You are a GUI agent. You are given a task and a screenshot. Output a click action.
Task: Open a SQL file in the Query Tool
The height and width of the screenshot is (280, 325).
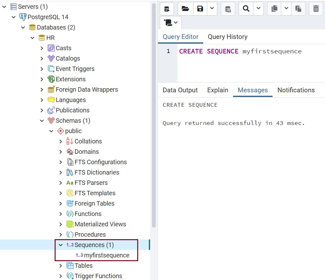point(185,8)
